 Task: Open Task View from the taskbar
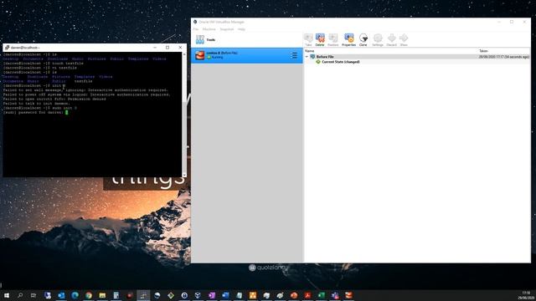click(33, 295)
